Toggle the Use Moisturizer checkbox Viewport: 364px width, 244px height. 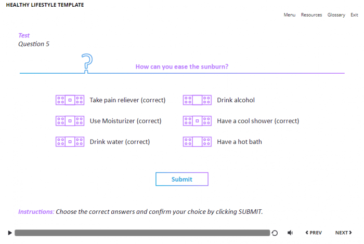70,121
